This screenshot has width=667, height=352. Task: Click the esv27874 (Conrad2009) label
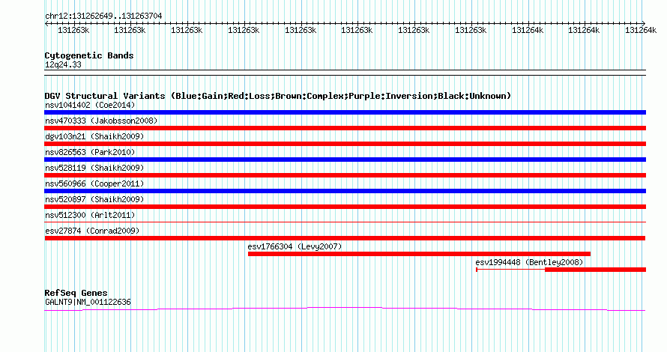(92, 231)
